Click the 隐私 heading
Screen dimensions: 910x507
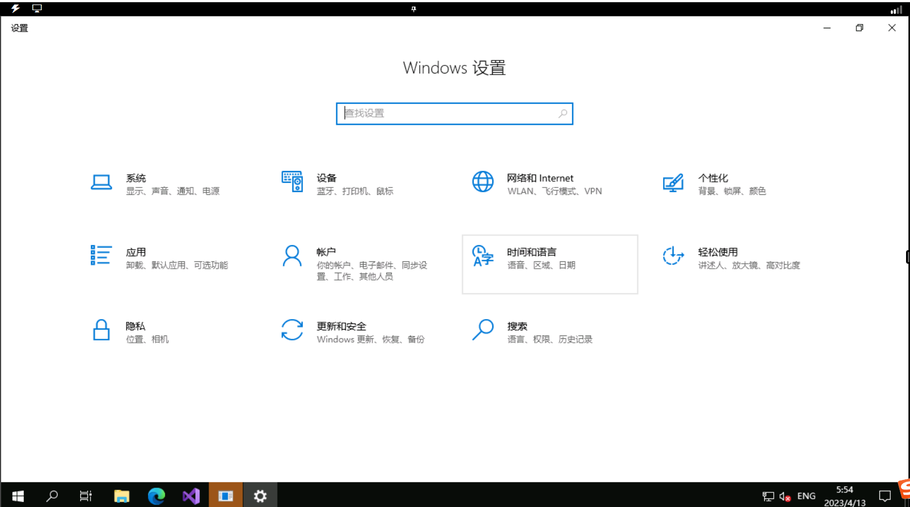pos(136,326)
